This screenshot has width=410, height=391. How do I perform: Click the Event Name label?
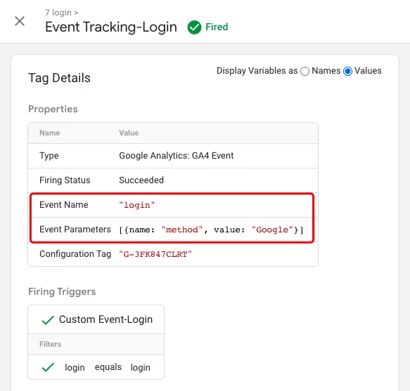[64, 205]
